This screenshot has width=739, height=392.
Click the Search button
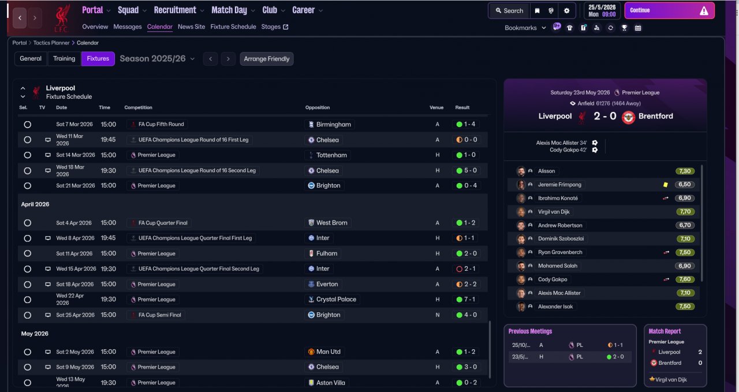(x=509, y=10)
